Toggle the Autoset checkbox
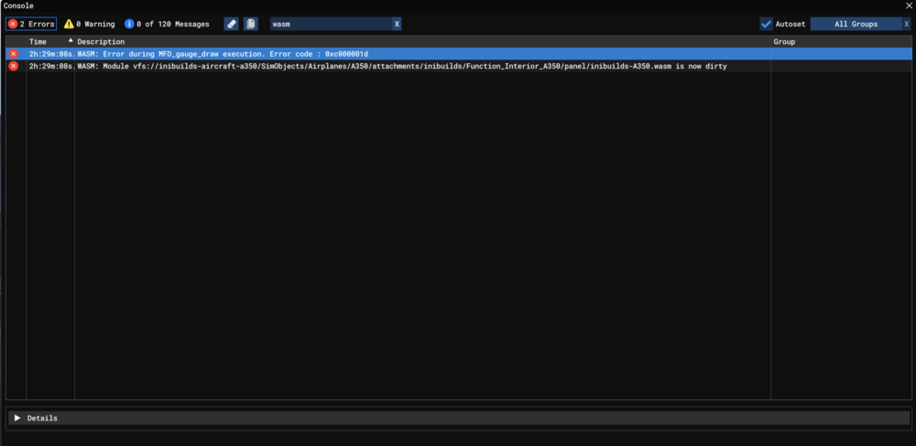 pos(766,24)
